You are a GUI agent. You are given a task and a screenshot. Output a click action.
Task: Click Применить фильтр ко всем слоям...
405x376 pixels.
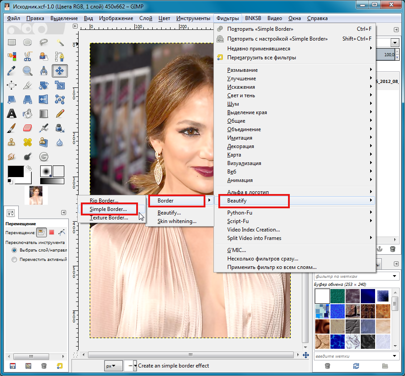click(294, 267)
